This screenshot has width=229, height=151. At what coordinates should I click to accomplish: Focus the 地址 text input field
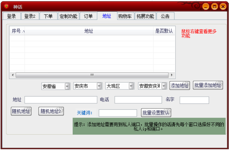pyautogui.click(x=61, y=100)
